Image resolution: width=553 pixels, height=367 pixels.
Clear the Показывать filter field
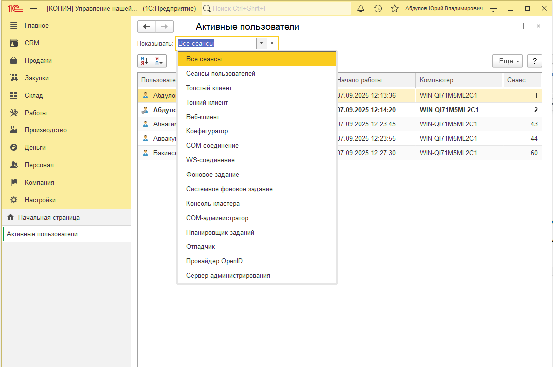[x=272, y=43]
